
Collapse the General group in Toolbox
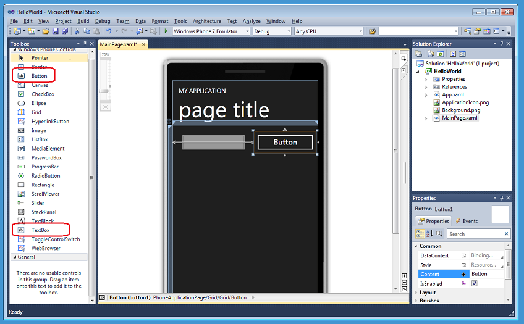click(15, 257)
